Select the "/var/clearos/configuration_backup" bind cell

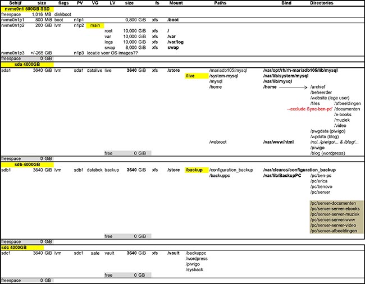click(299, 170)
